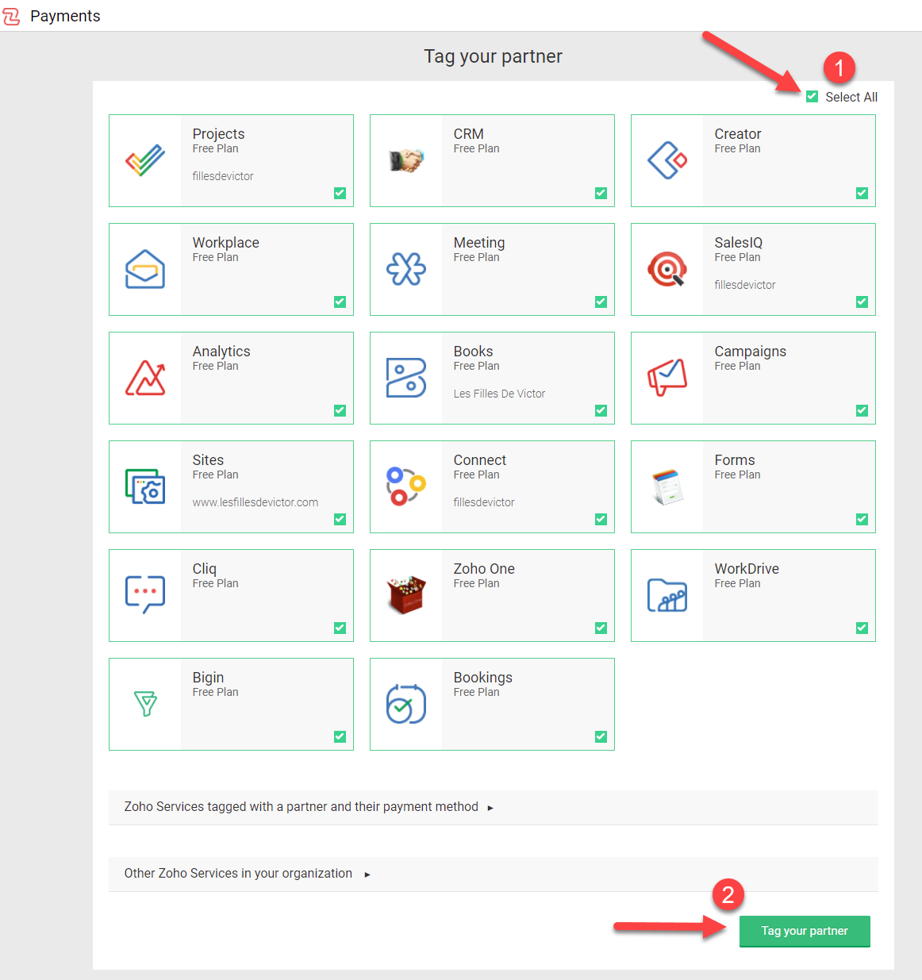This screenshot has height=980, width=922.
Task: Click the Workplace envelope icon
Action: click(145, 269)
